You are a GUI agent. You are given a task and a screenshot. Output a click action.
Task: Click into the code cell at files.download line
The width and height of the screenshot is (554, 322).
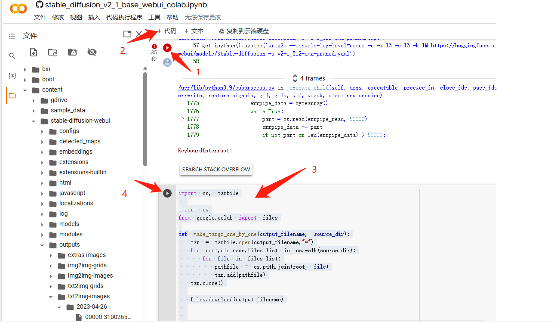237,299
